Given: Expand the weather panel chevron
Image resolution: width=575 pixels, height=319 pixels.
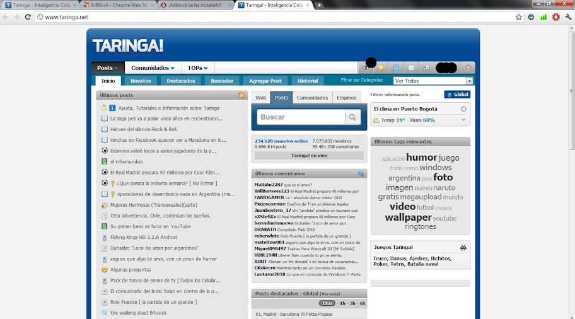Looking at the screenshot, I should (x=463, y=120).
